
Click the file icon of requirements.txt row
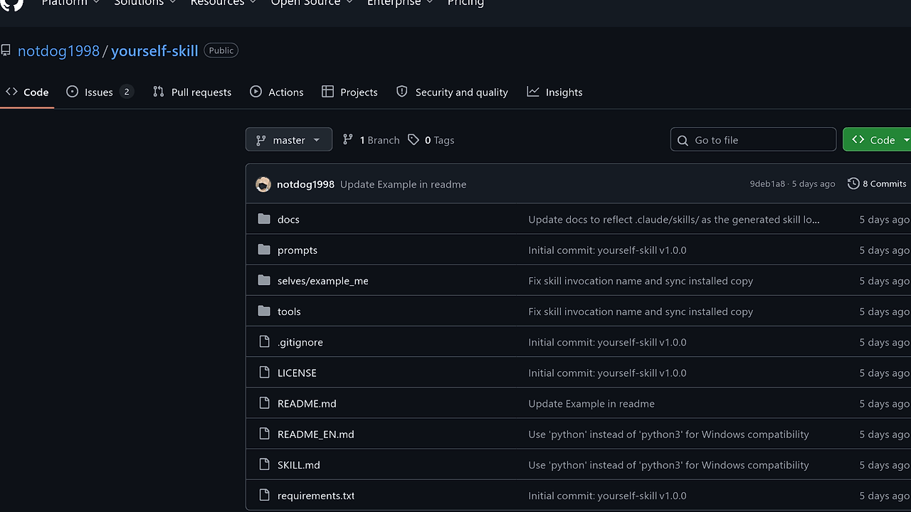265,495
